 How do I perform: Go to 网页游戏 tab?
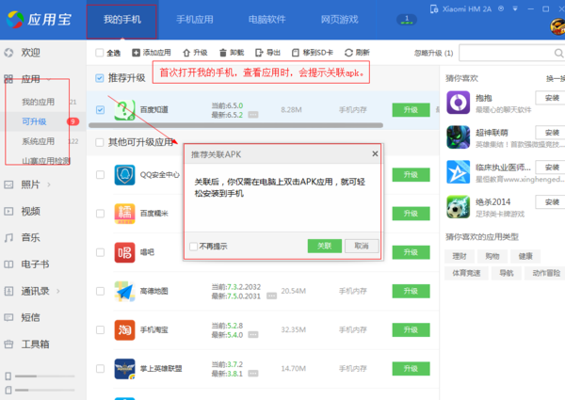click(339, 20)
